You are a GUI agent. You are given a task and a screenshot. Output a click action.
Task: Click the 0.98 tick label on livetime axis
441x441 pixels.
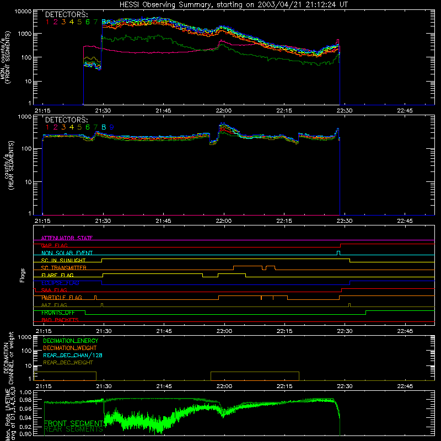pos(25,399)
